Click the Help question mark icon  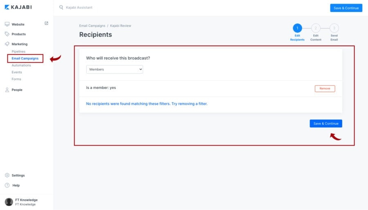pos(7,185)
